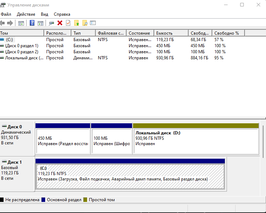This screenshot has width=266, height=213.
Task: Click the 119,23 ГБ capacity cell
Action: [x=165, y=40]
